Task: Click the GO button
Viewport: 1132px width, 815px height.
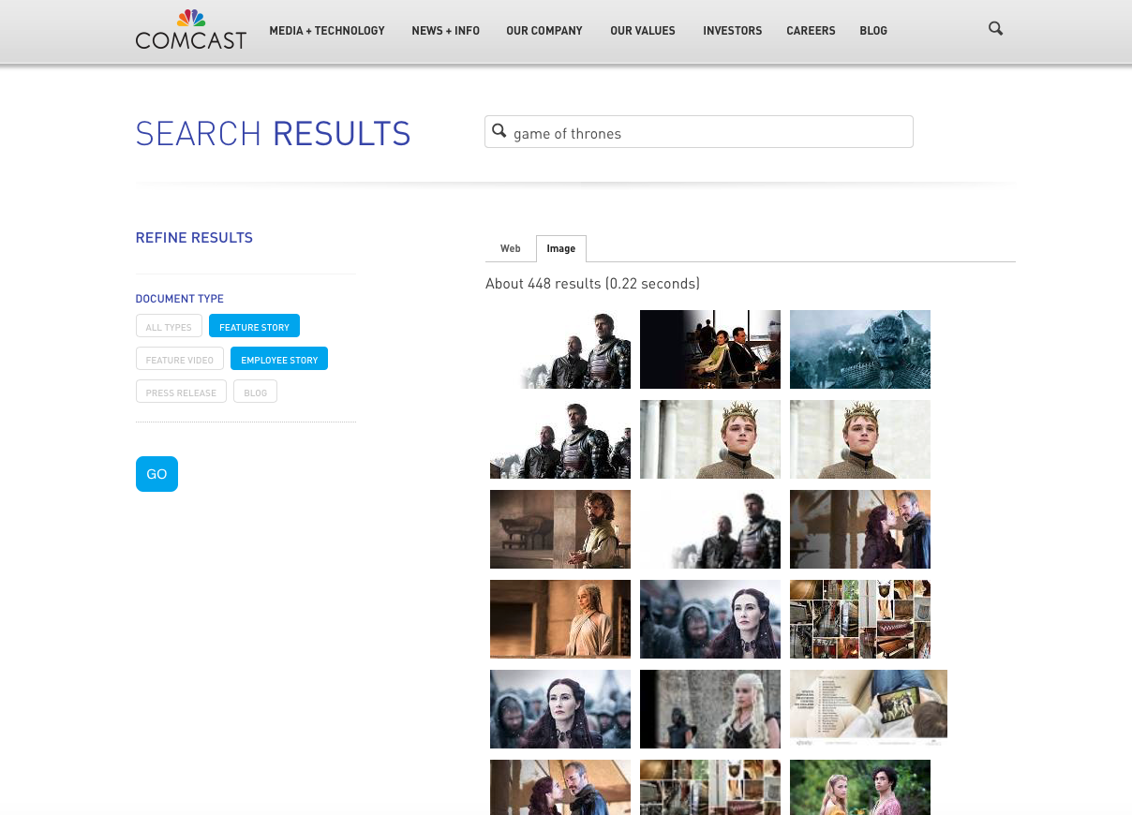Action: [x=156, y=474]
